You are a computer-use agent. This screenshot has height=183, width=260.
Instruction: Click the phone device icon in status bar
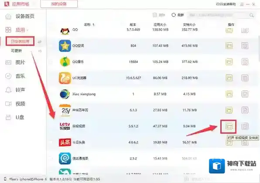tap(5, 179)
